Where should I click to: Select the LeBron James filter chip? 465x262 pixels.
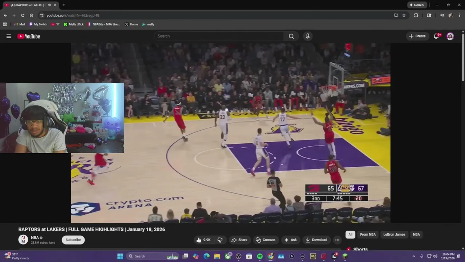[x=394, y=234]
